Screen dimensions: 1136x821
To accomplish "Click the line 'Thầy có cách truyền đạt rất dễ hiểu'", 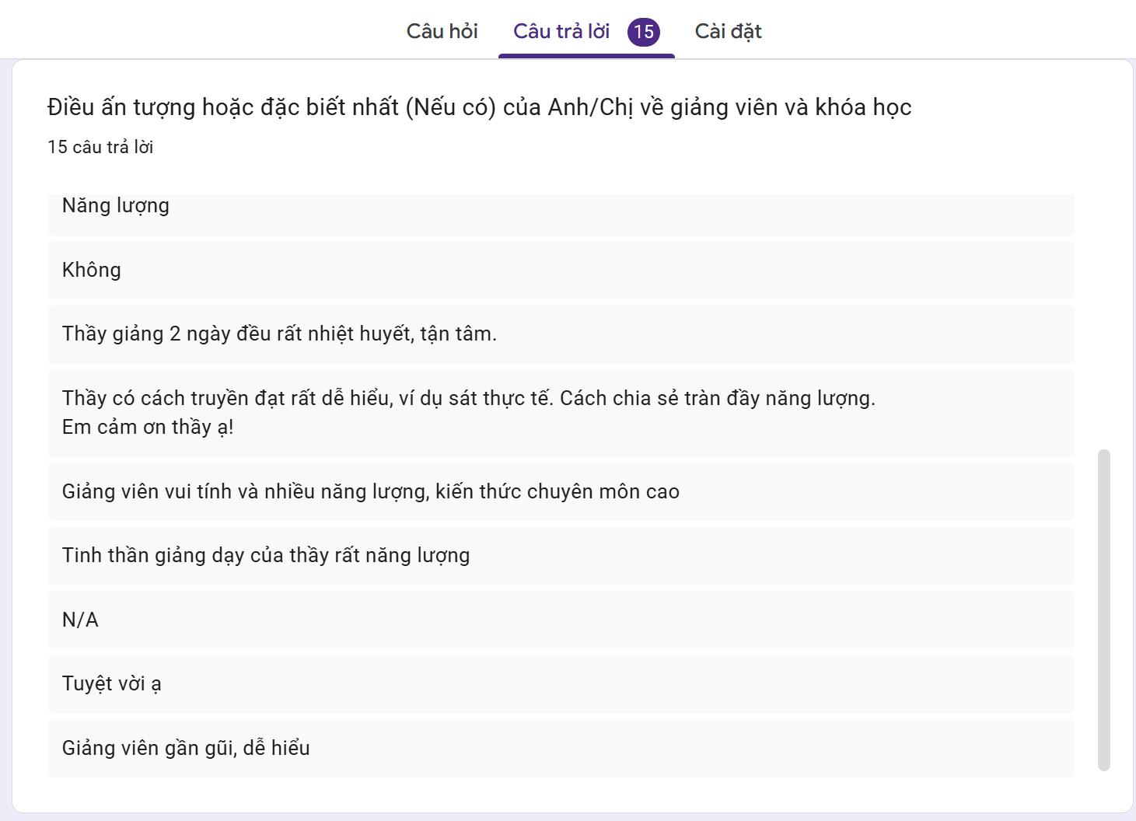I will pyautogui.click(x=468, y=398).
